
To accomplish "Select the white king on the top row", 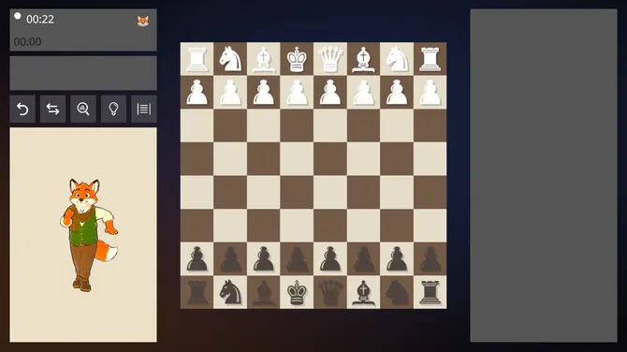I will tap(297, 59).
